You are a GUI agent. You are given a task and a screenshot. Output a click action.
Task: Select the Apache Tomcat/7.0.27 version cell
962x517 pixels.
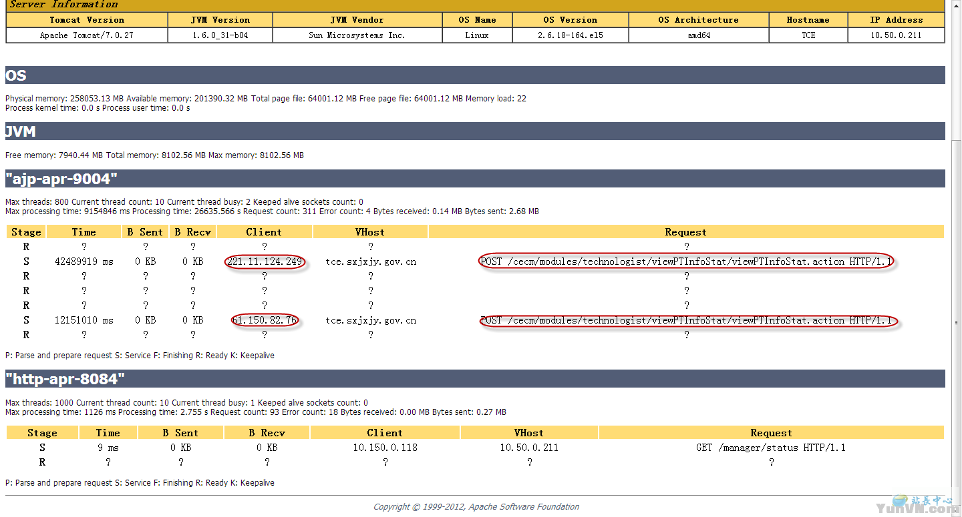(87, 35)
